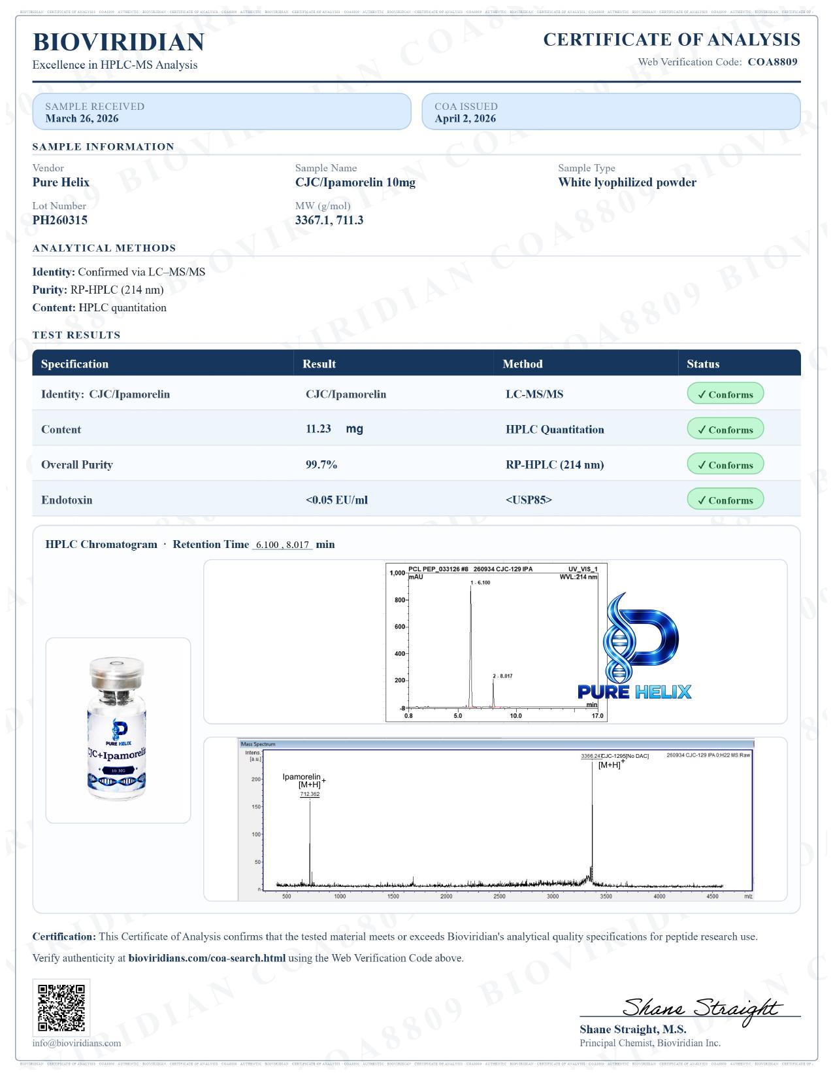Click the Pure Helix logo on chromatogram

coord(636,646)
